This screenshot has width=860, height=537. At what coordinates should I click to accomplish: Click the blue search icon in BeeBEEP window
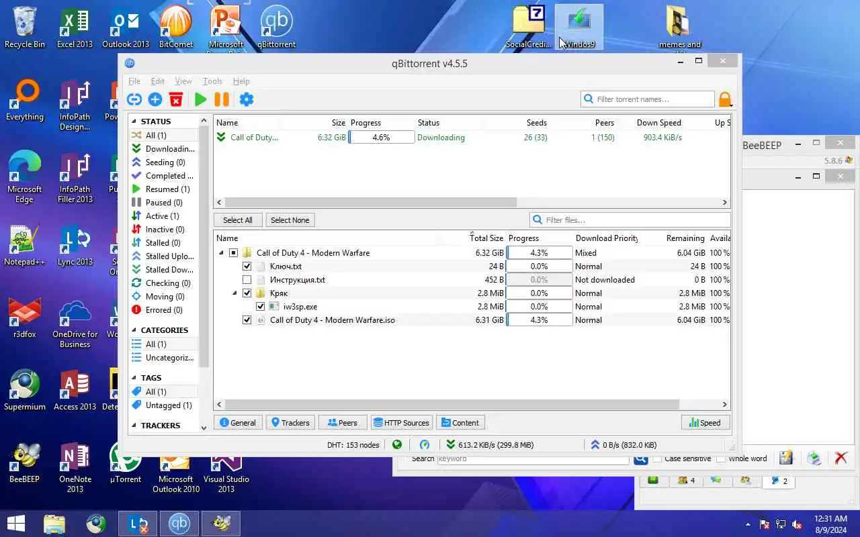pyautogui.click(x=640, y=458)
